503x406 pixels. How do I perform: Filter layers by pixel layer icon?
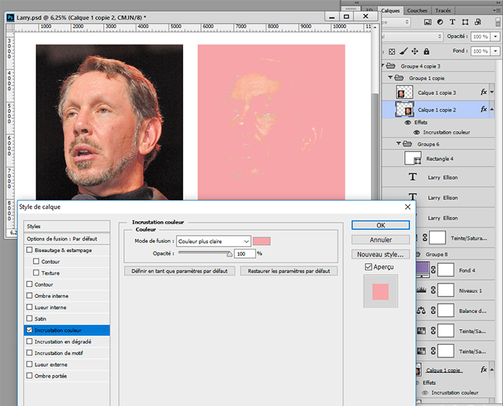(x=428, y=22)
